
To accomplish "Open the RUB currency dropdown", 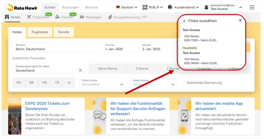I will point(153,7).
